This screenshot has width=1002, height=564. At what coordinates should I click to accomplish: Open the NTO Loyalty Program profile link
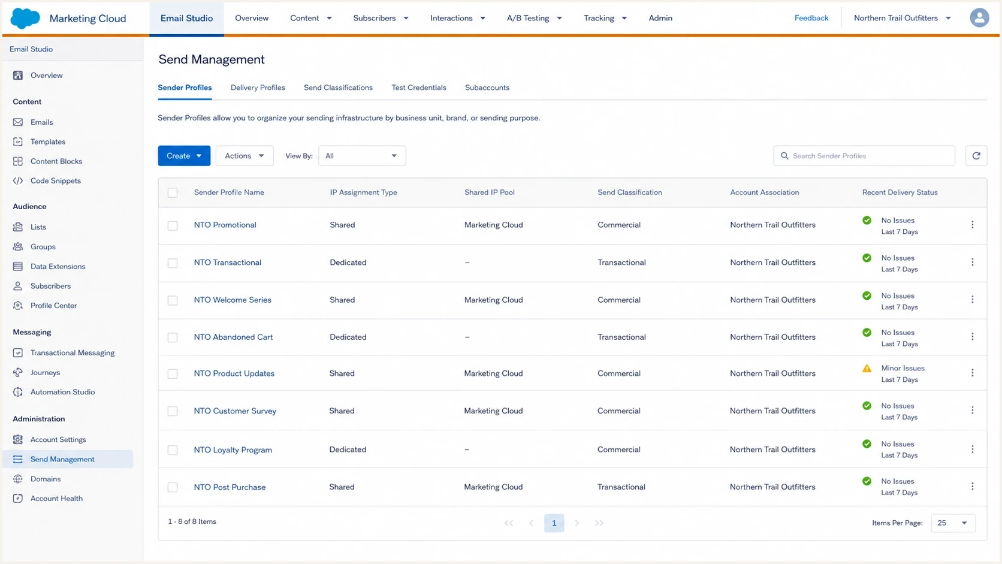[233, 450]
